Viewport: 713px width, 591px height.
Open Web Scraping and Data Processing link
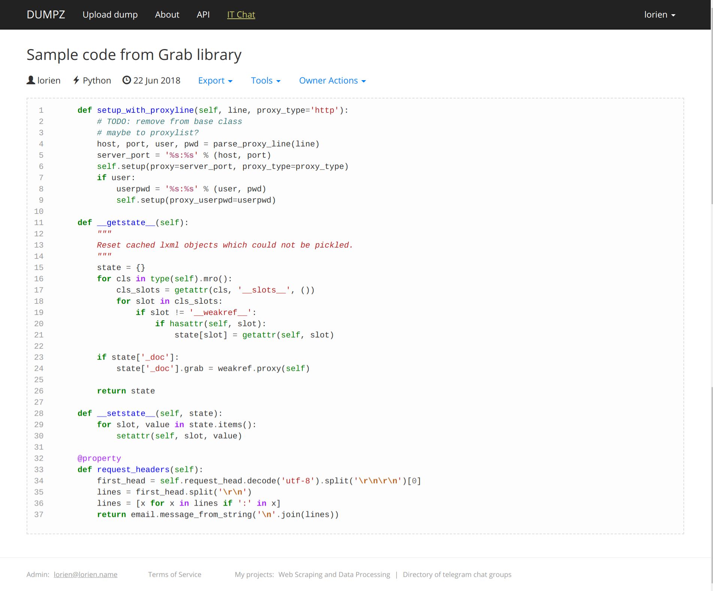pos(334,574)
